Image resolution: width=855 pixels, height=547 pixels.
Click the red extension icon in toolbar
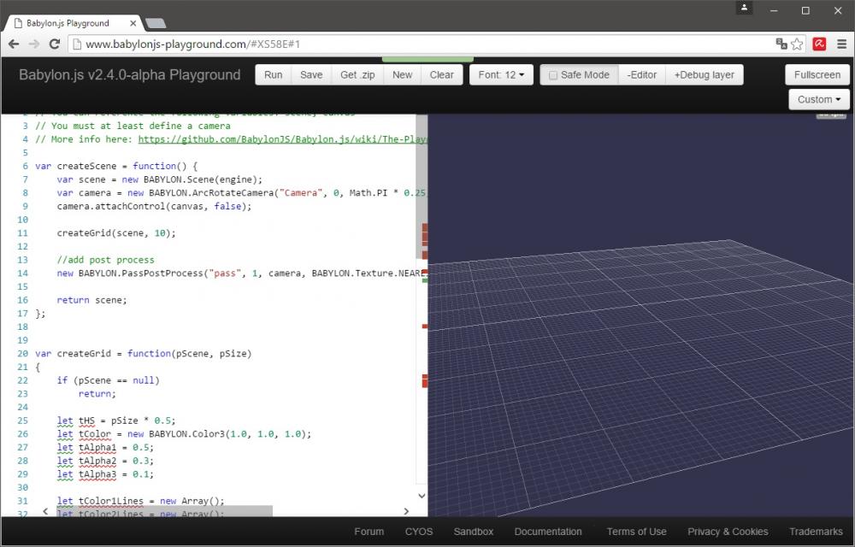pos(819,44)
